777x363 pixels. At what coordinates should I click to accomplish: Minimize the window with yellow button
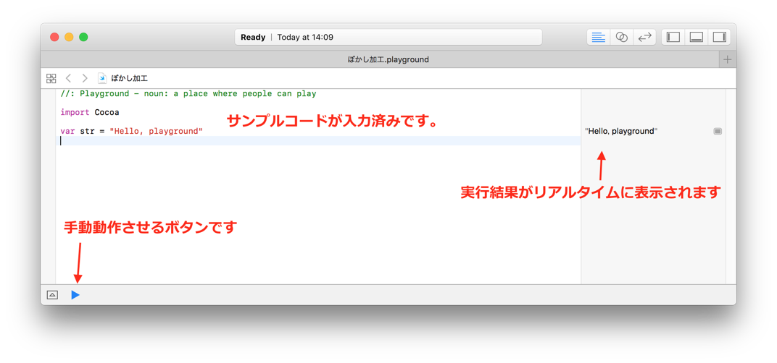click(x=69, y=37)
